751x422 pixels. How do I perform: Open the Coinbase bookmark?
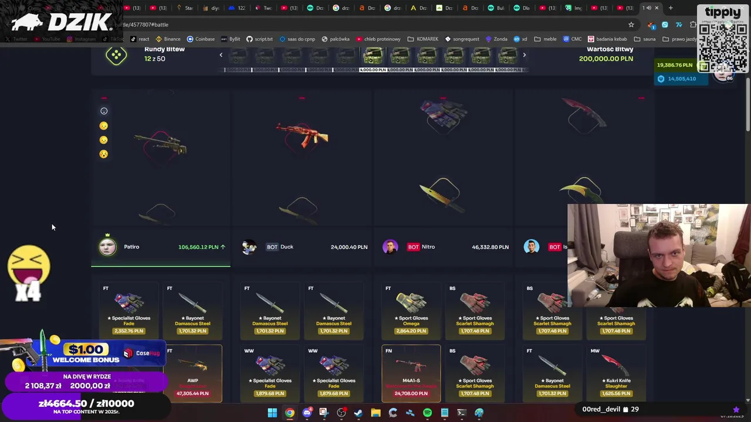(201, 39)
